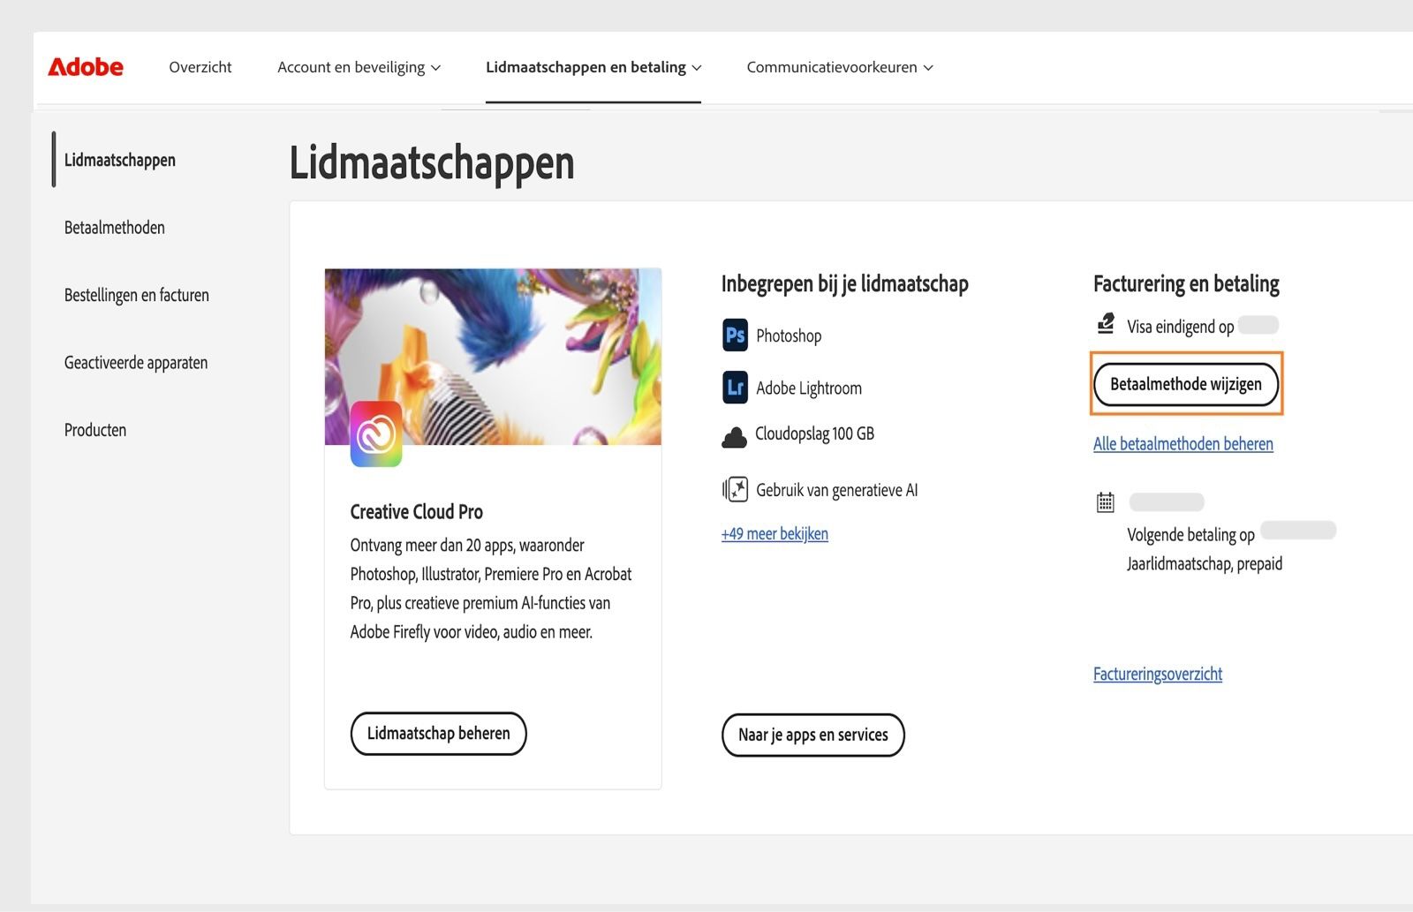This screenshot has width=1413, height=912.
Task: Select Lidmaatschappen in the sidebar
Action: [x=120, y=160]
